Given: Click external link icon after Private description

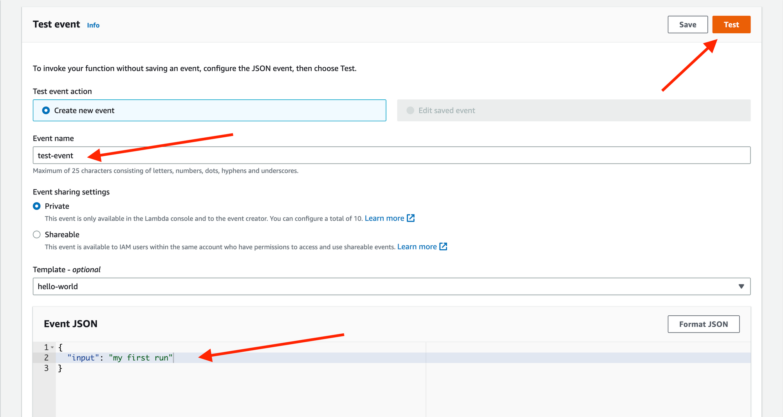Looking at the screenshot, I should click(411, 218).
